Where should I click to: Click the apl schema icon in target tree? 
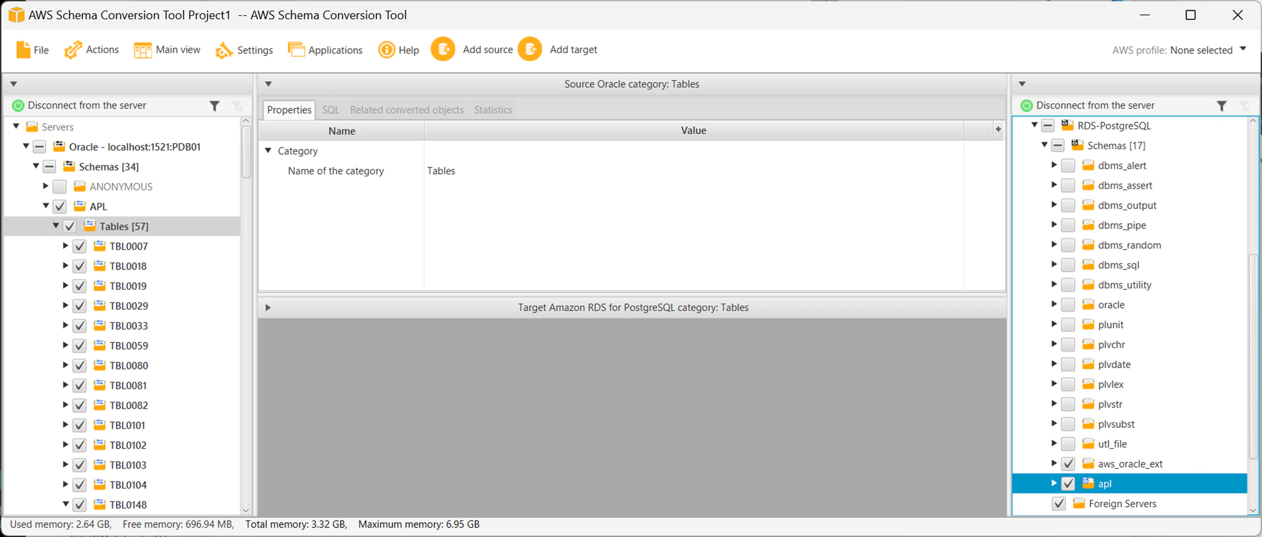(x=1088, y=484)
